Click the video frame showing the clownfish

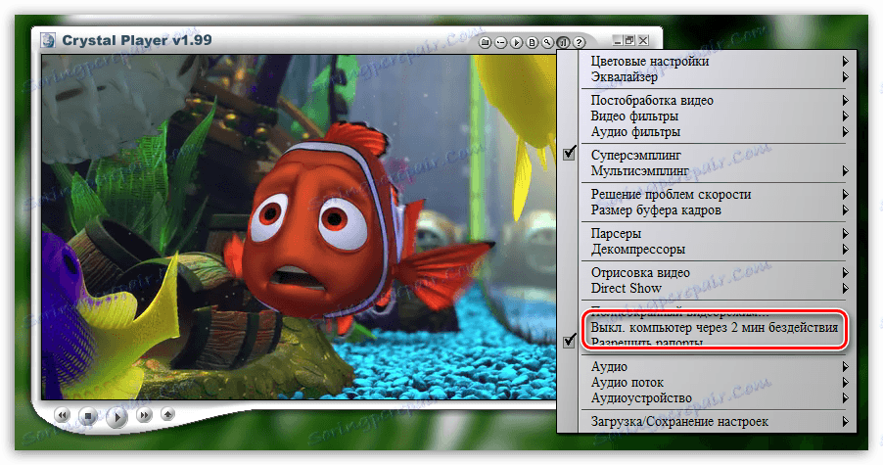299,227
